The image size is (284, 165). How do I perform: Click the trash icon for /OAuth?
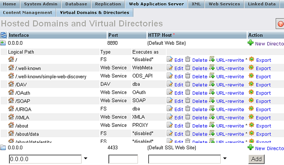[x=188, y=92]
